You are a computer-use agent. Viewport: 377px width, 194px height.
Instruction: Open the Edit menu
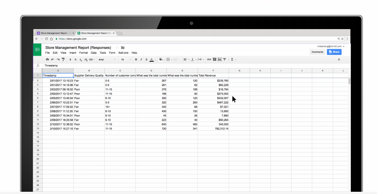(55, 53)
